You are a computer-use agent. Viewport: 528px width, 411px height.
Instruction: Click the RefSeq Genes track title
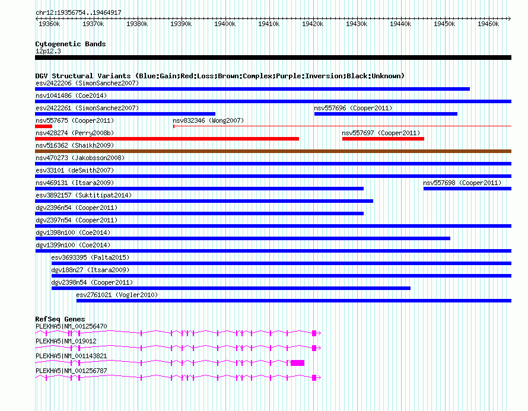(x=60, y=319)
